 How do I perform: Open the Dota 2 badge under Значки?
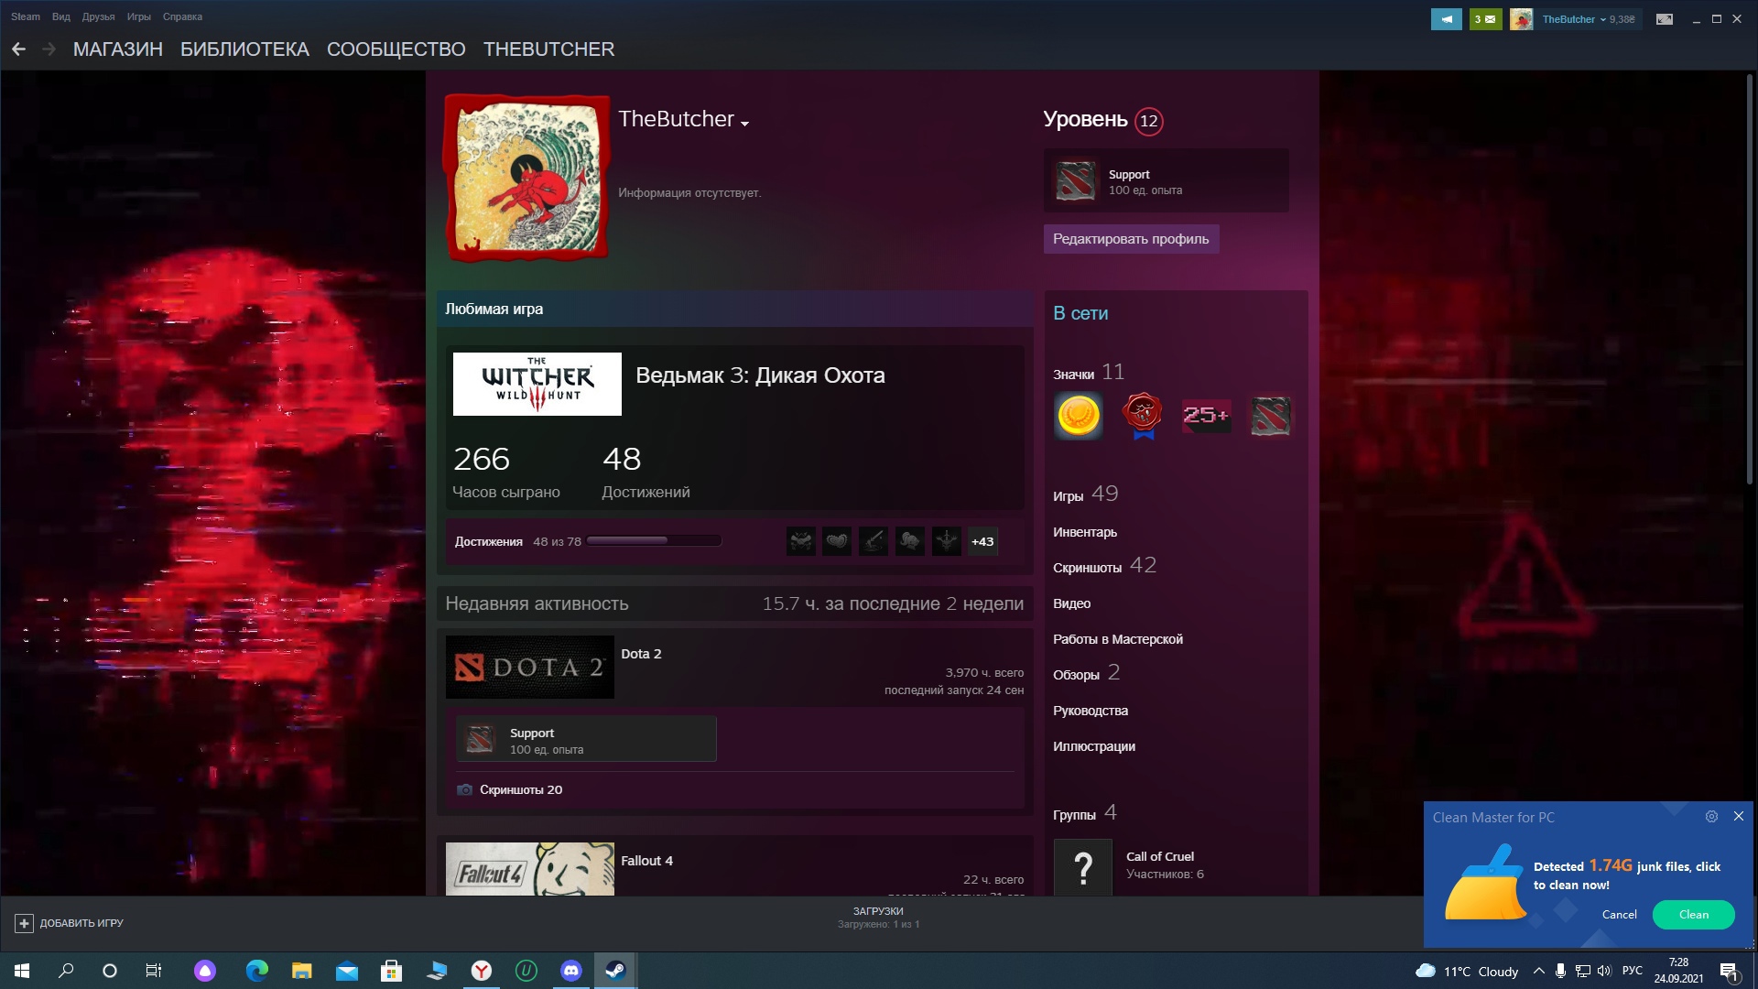coord(1271,416)
